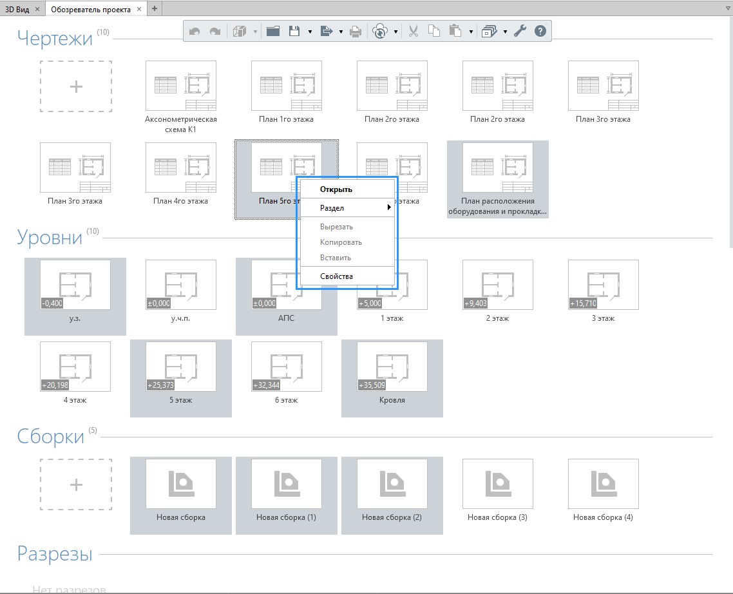The height and width of the screenshot is (594, 733).
Task: Select the Кровля level thumbnail
Action: point(392,367)
